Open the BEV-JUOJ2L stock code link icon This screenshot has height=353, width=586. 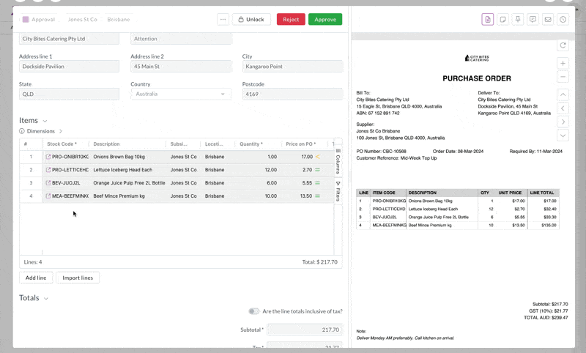[x=48, y=183]
